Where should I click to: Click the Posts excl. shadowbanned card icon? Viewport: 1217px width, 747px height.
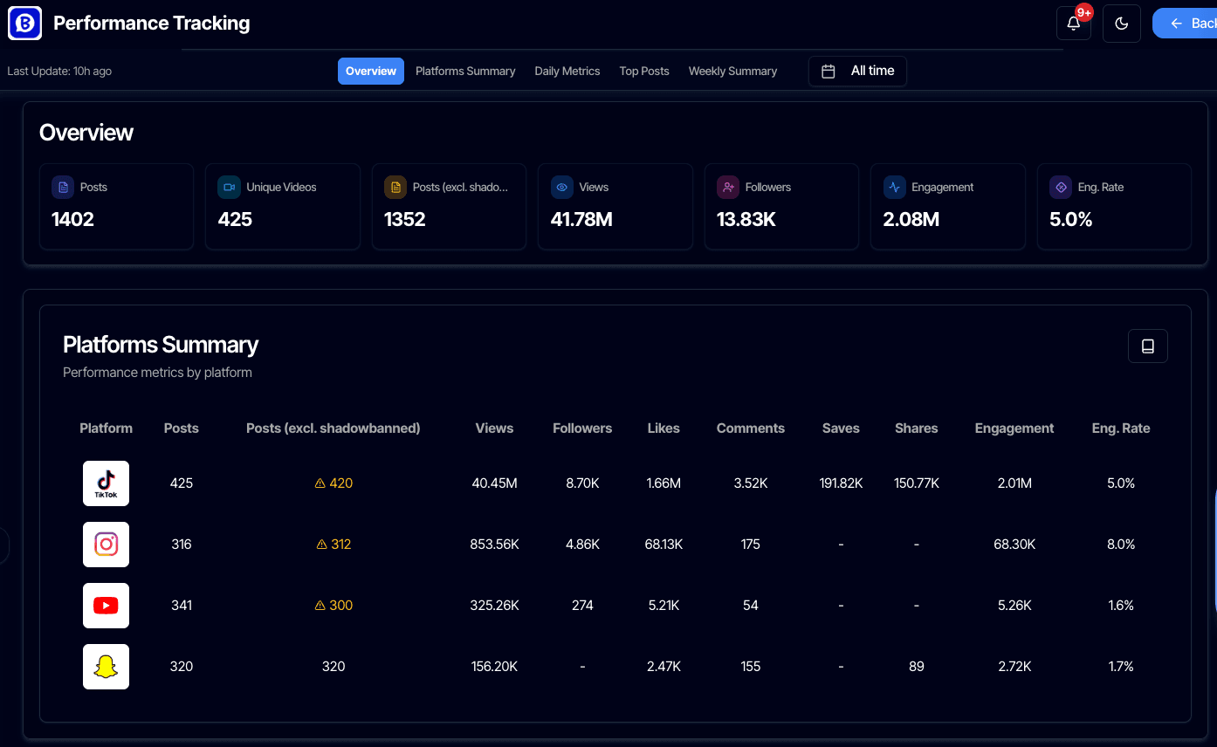pyautogui.click(x=395, y=187)
